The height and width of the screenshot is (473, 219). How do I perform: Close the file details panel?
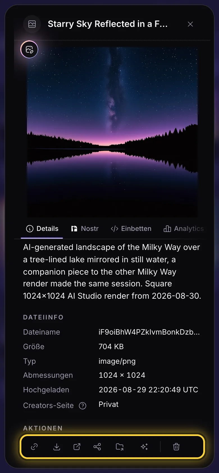click(190, 24)
